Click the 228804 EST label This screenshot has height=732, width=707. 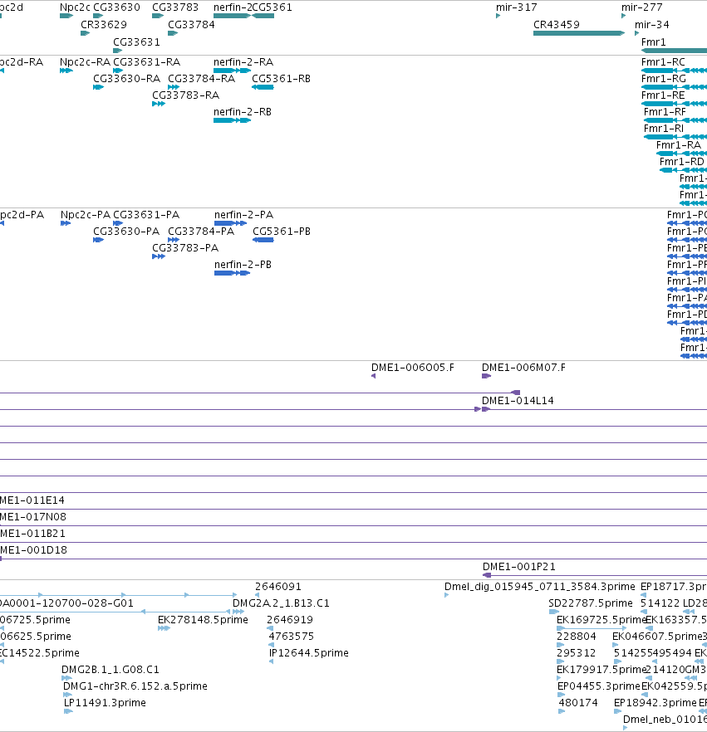point(577,637)
